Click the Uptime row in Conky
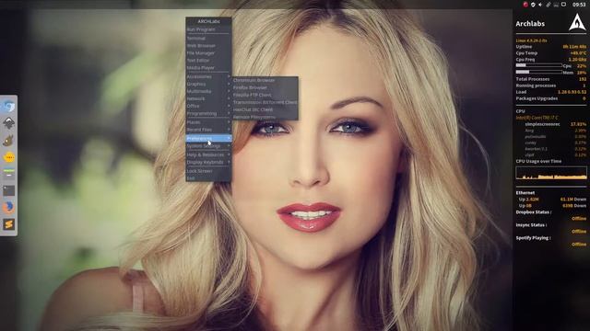The width and height of the screenshot is (590, 331). click(x=551, y=47)
